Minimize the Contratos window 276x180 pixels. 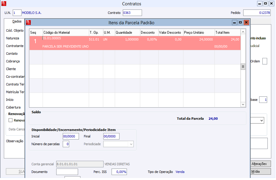(x=260, y=3)
